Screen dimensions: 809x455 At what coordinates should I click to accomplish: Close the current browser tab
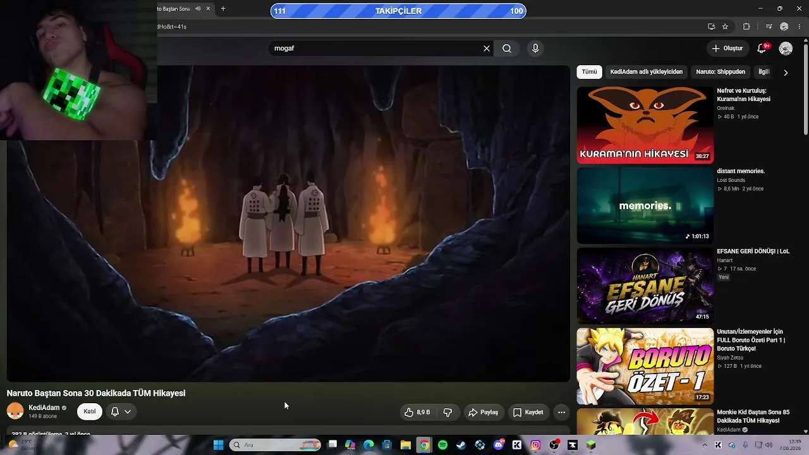pyautogui.click(x=208, y=9)
